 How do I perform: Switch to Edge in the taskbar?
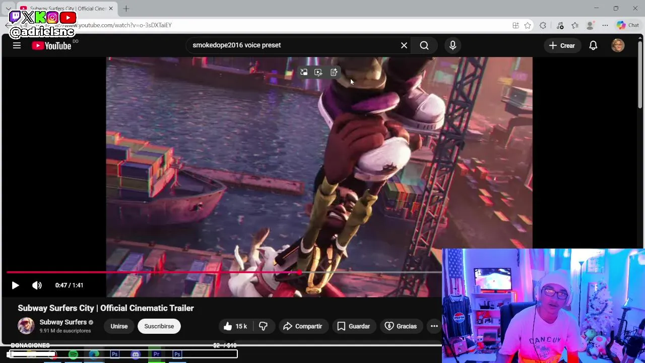point(94,354)
